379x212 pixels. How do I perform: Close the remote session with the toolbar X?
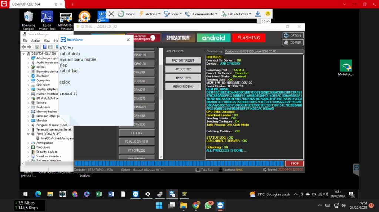[x=111, y=14]
